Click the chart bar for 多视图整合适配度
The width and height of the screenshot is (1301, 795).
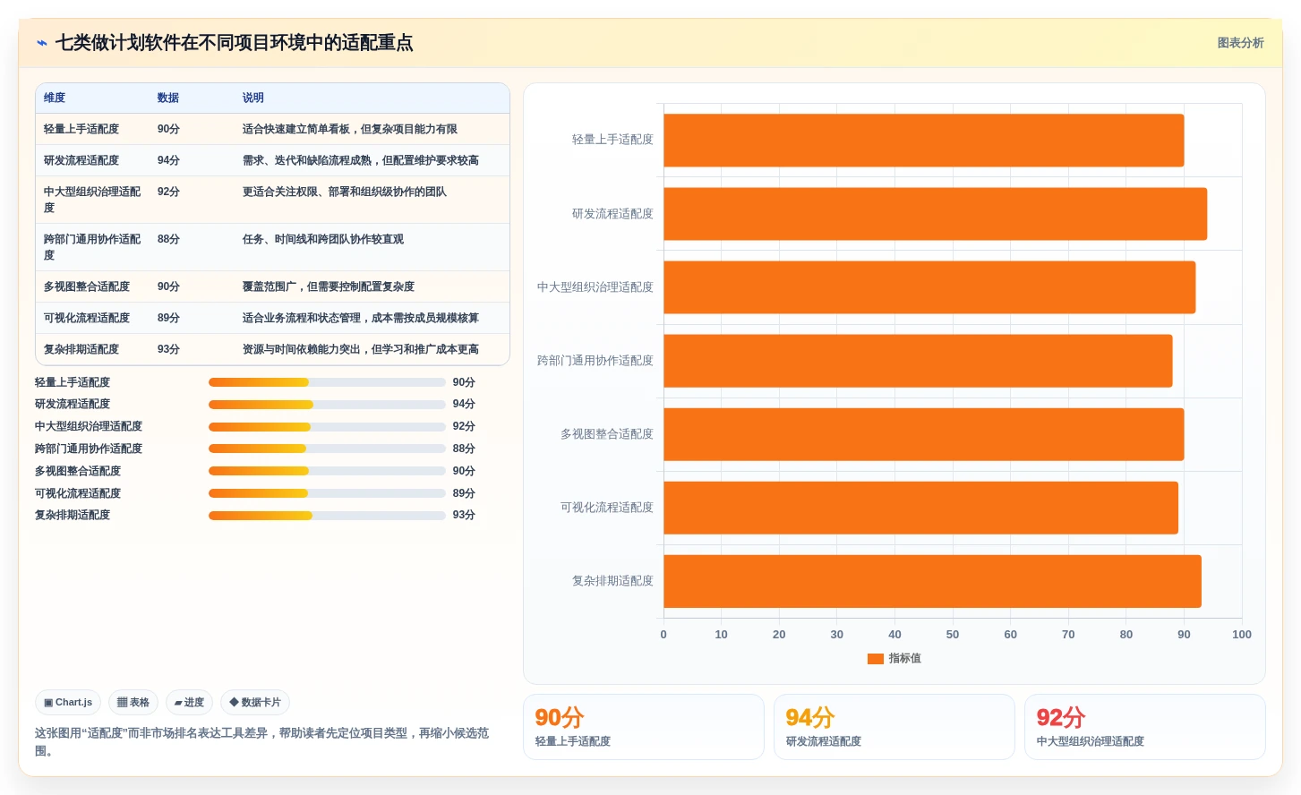(923, 434)
